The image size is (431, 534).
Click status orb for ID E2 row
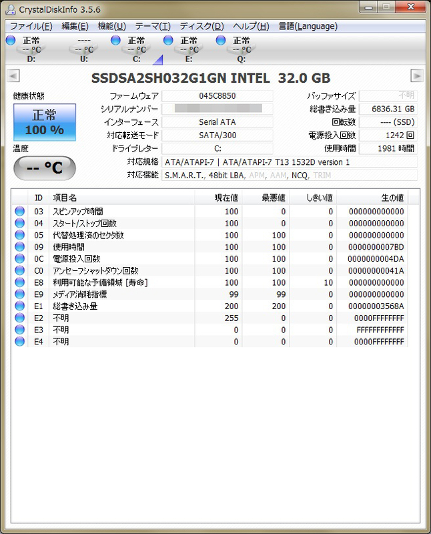20,318
